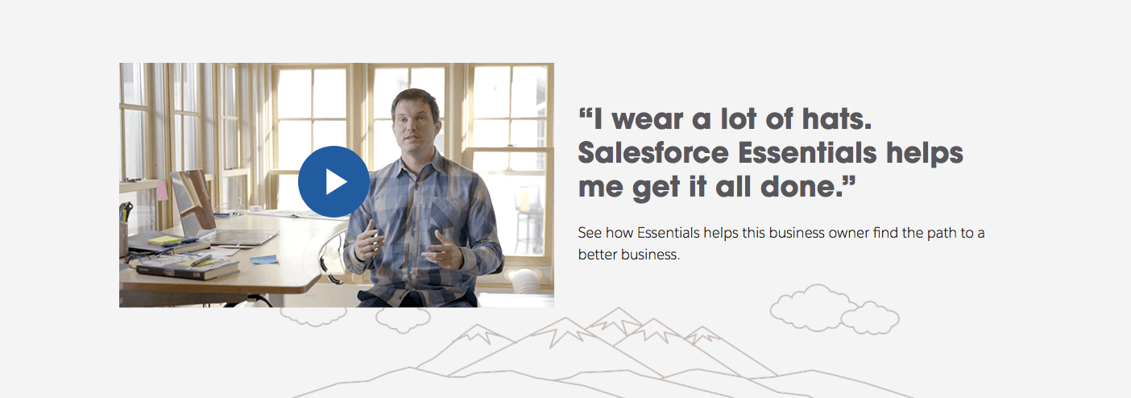Image resolution: width=1131 pixels, height=398 pixels.
Task: Click the "I wear a lot of hats." headline
Action: click(726, 121)
